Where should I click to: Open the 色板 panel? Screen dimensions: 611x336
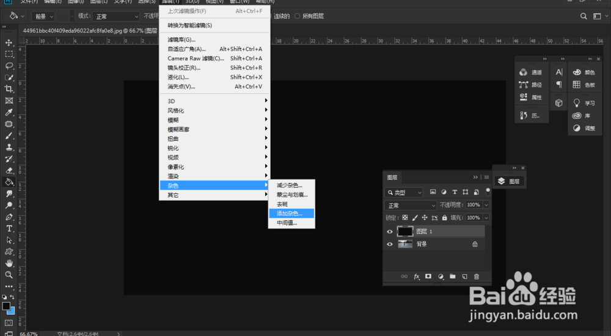click(585, 85)
